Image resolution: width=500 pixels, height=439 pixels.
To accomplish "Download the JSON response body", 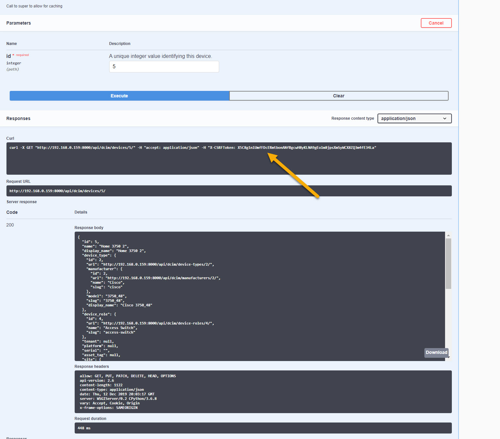I will click(x=436, y=353).
